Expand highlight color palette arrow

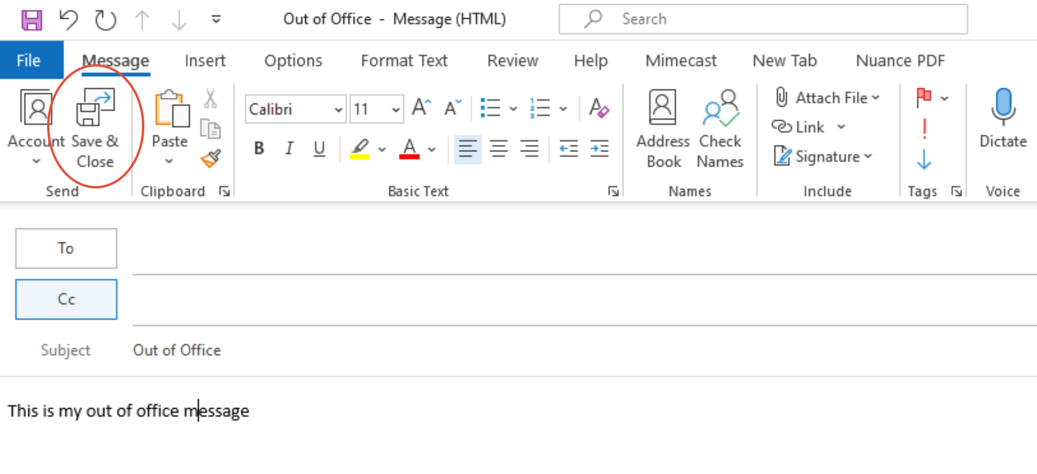[x=382, y=150]
